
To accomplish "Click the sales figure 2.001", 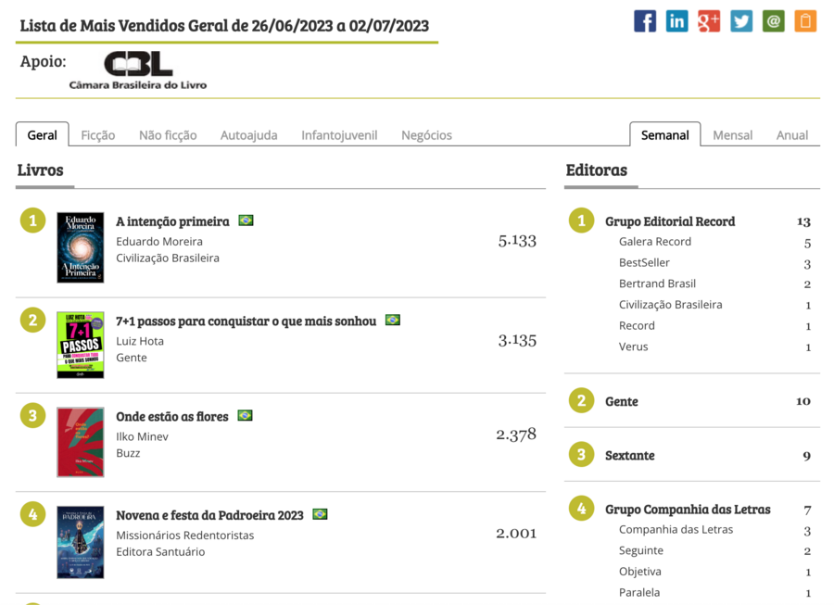I will click(516, 534).
